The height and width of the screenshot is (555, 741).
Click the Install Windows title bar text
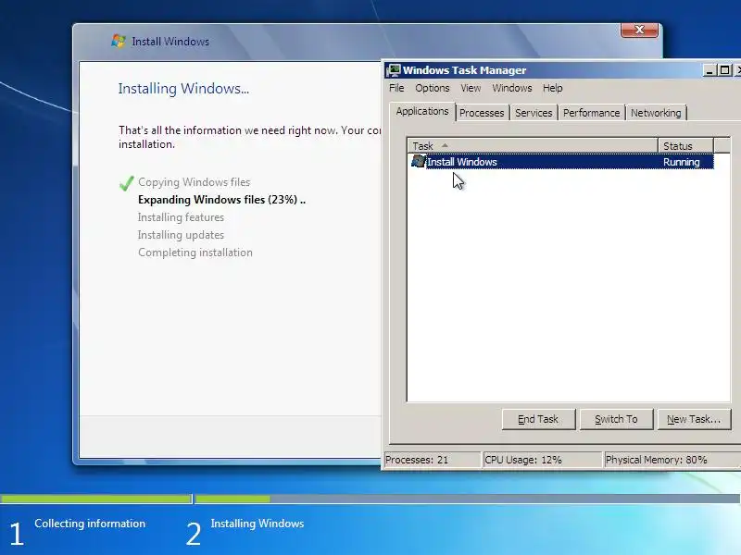[x=170, y=42]
